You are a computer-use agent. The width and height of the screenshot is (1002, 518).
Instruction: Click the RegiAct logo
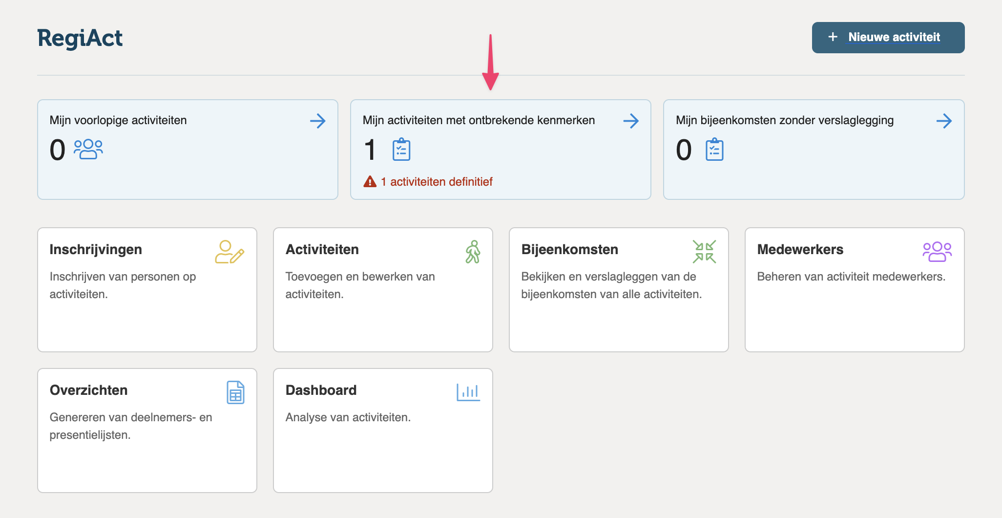(x=80, y=38)
